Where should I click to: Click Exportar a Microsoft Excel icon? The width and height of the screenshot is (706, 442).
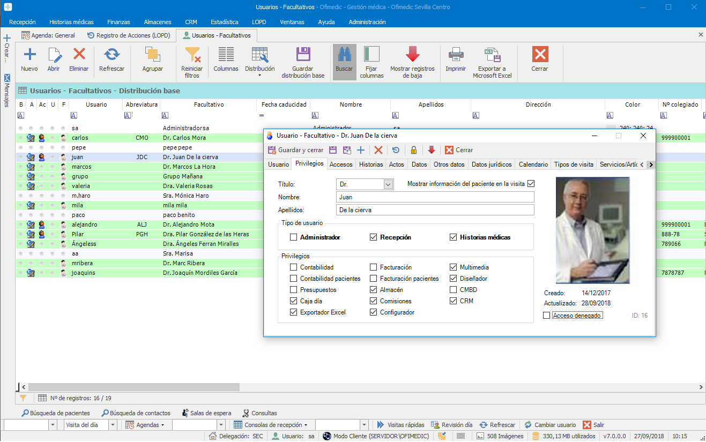click(x=492, y=55)
